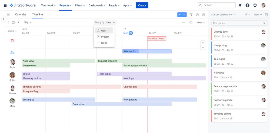This screenshot has height=133, width=270.
Task: Select the Assignee Bug timeline bar
Action: pyautogui.click(x=46, y=91)
